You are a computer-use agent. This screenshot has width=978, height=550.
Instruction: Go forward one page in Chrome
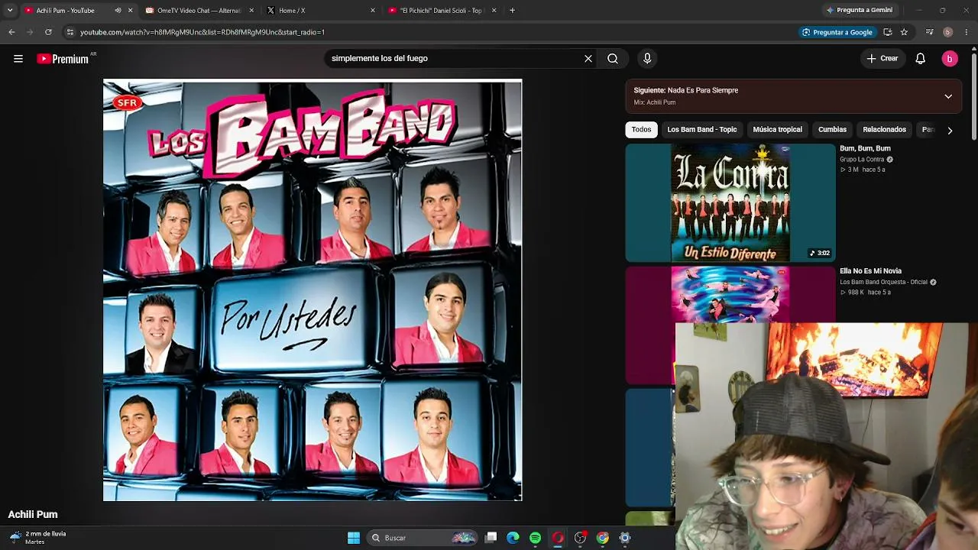[30, 32]
